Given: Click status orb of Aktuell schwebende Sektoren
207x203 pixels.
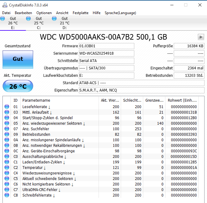Looking at the screenshot, I should pyautogui.click(x=7, y=178).
